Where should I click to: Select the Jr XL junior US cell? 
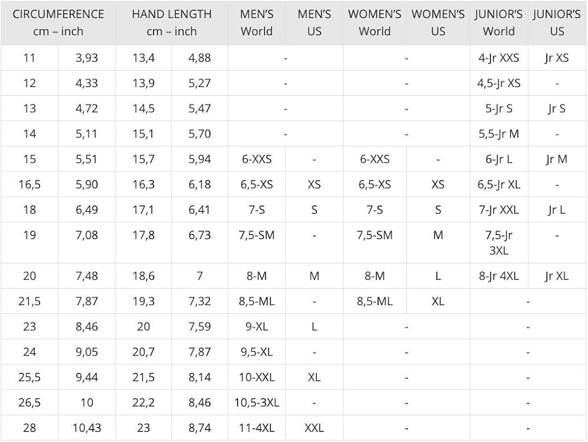[556, 276]
